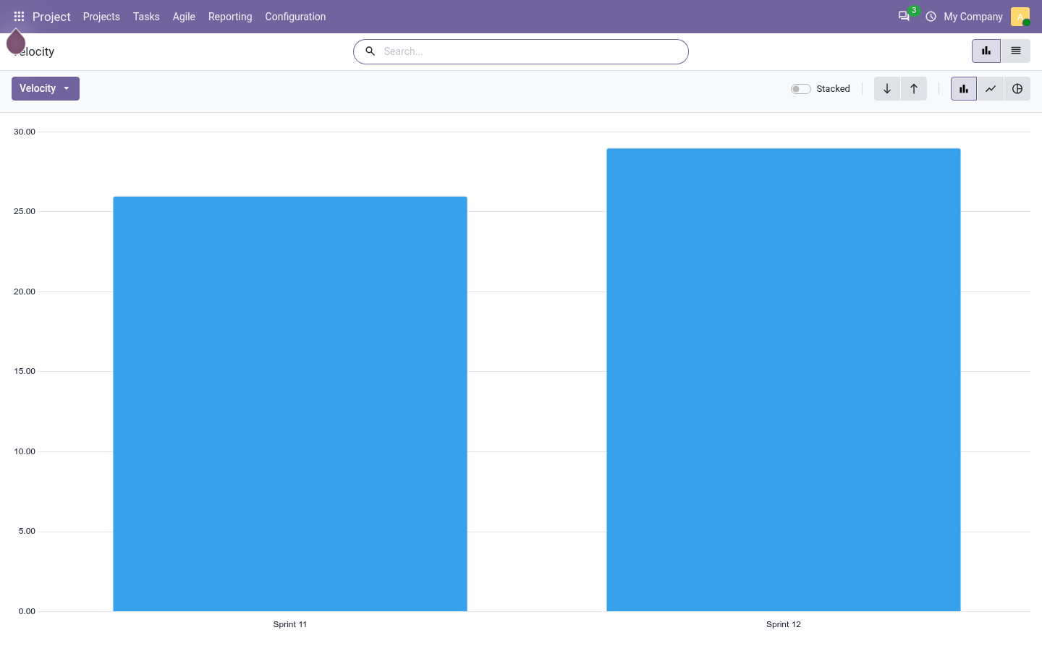Open the user avatar menu
This screenshot has height=651, width=1042.
click(x=1020, y=17)
